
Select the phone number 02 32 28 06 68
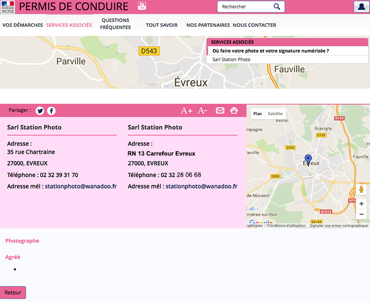tap(181, 175)
